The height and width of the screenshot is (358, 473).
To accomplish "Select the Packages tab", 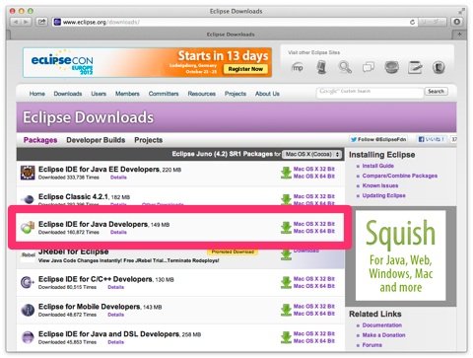I will (40, 140).
